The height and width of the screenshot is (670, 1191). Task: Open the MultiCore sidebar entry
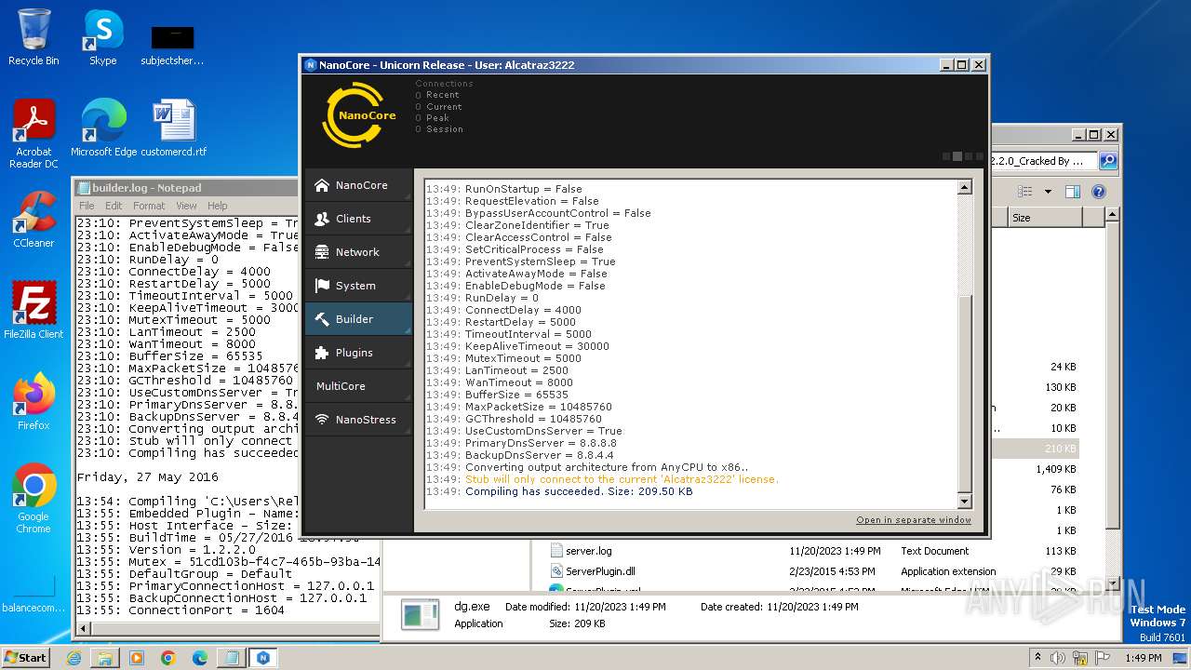point(358,386)
